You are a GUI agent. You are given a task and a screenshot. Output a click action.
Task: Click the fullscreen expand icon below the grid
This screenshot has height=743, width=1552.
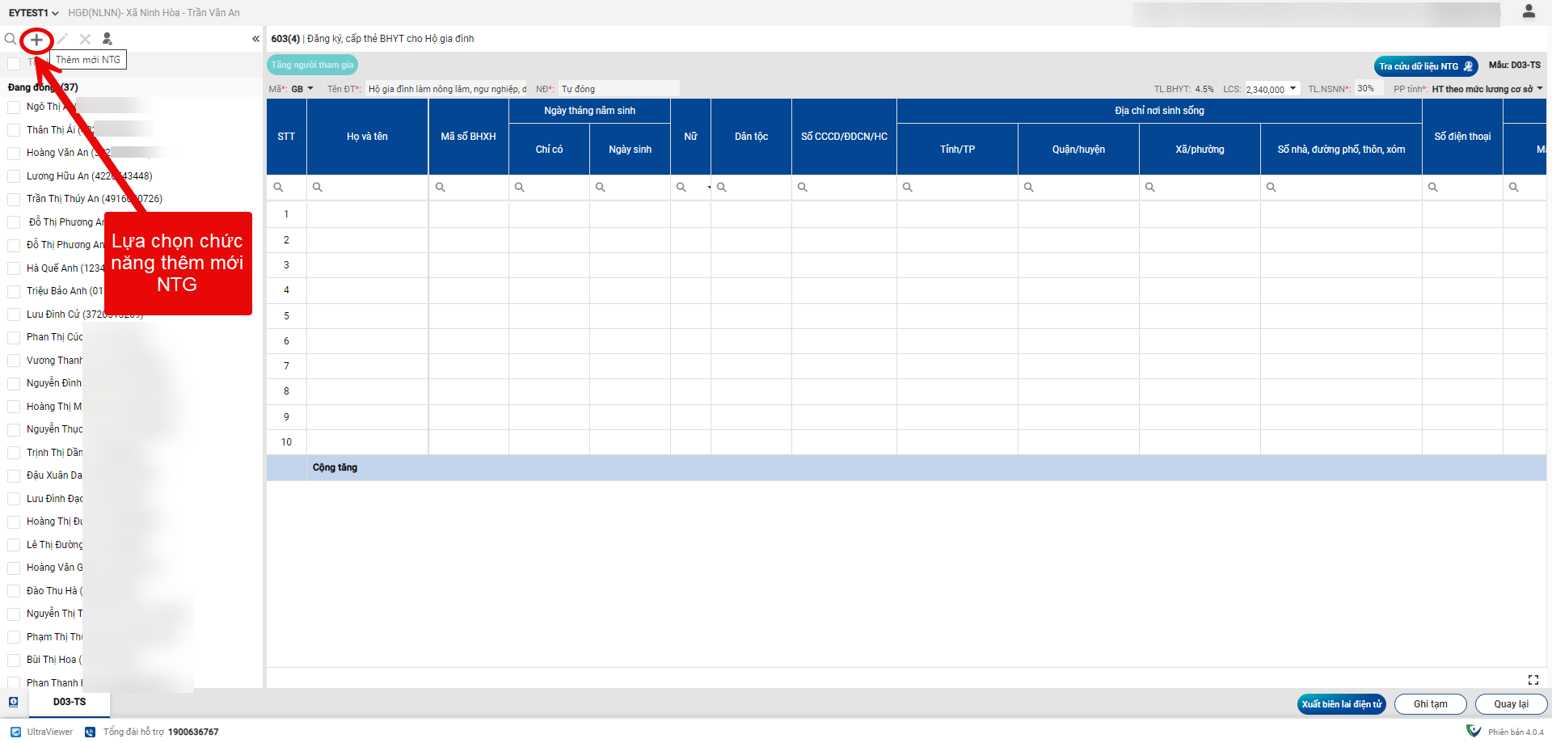[1533, 680]
